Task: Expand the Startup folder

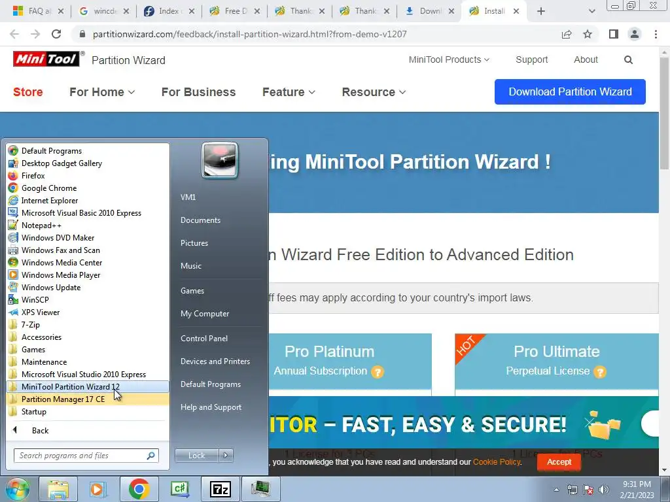Action: click(x=88, y=412)
